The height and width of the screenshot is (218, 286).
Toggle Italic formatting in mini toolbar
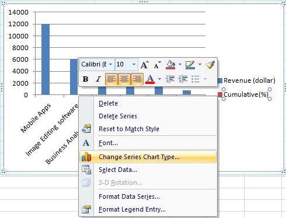pyautogui.click(x=98, y=79)
